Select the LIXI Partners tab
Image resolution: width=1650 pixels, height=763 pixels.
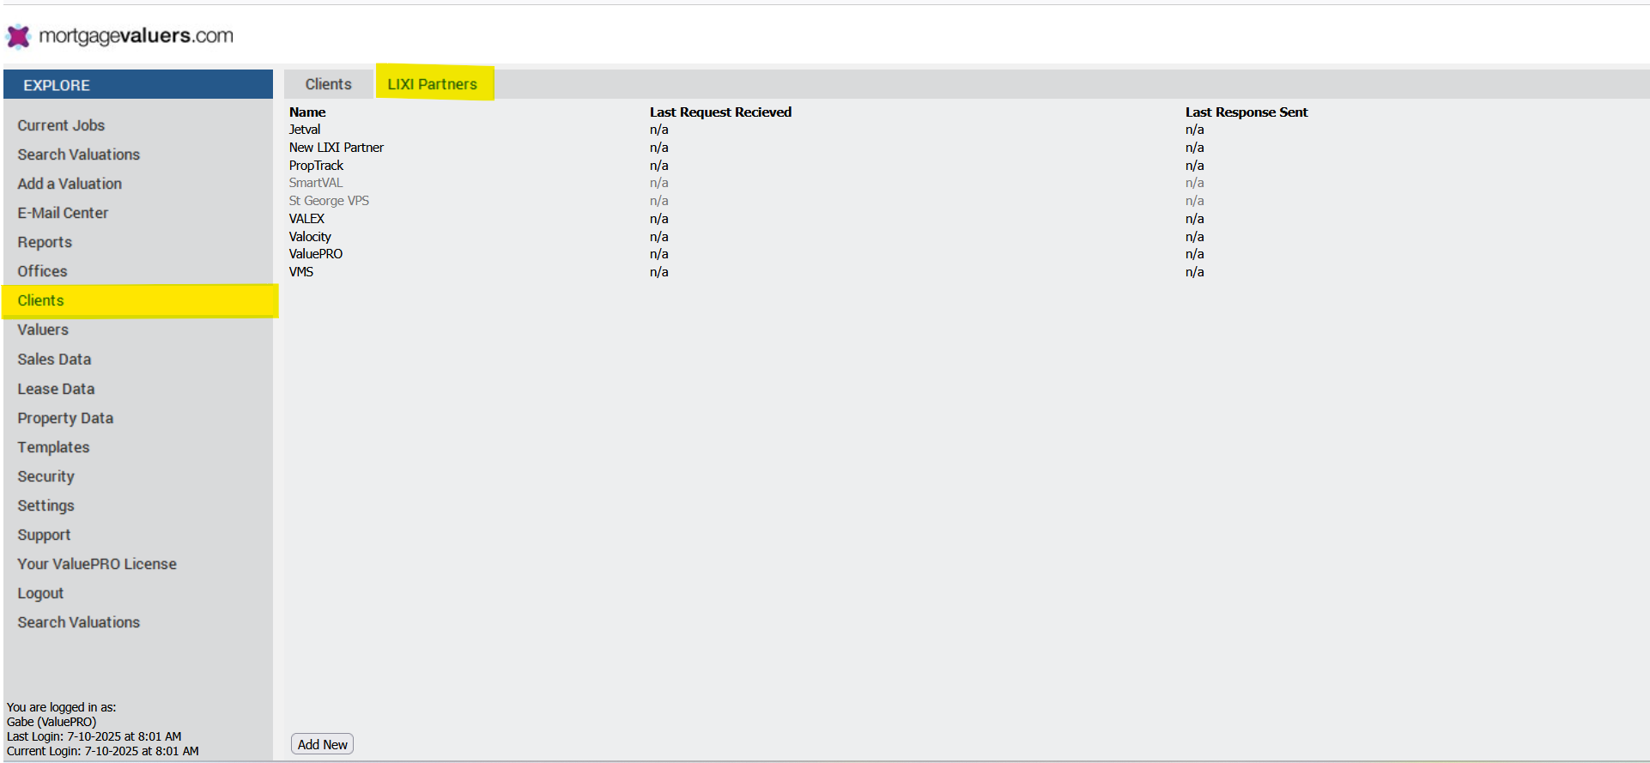(x=432, y=84)
